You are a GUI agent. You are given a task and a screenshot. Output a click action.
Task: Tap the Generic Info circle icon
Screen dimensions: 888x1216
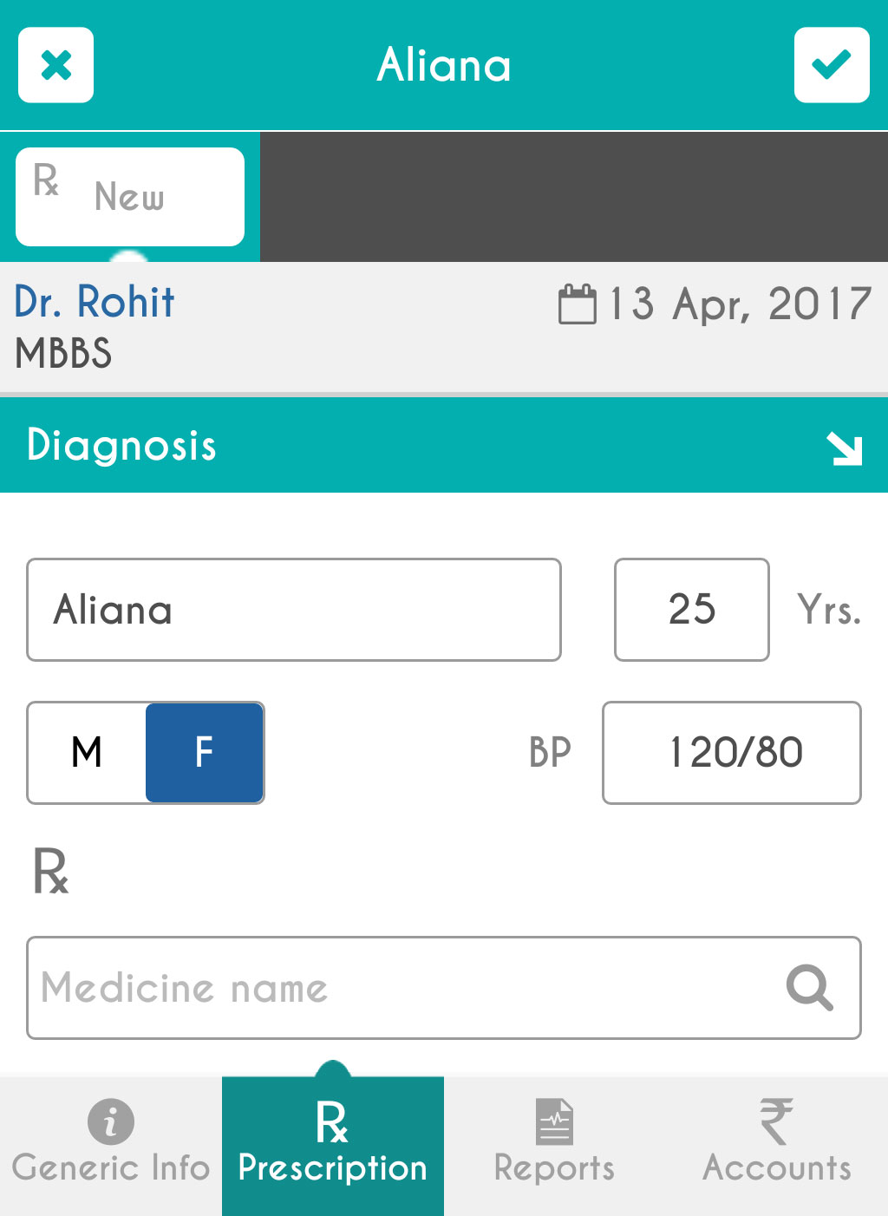click(111, 1121)
